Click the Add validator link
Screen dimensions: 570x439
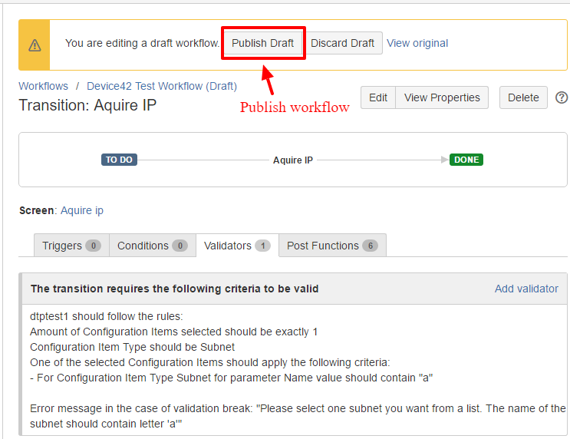pyautogui.click(x=526, y=289)
